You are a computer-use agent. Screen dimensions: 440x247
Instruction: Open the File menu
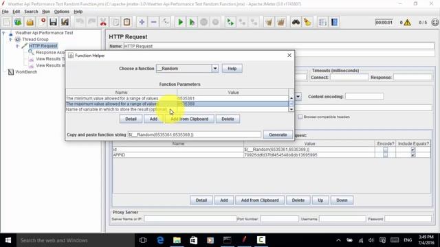[x=5, y=12]
